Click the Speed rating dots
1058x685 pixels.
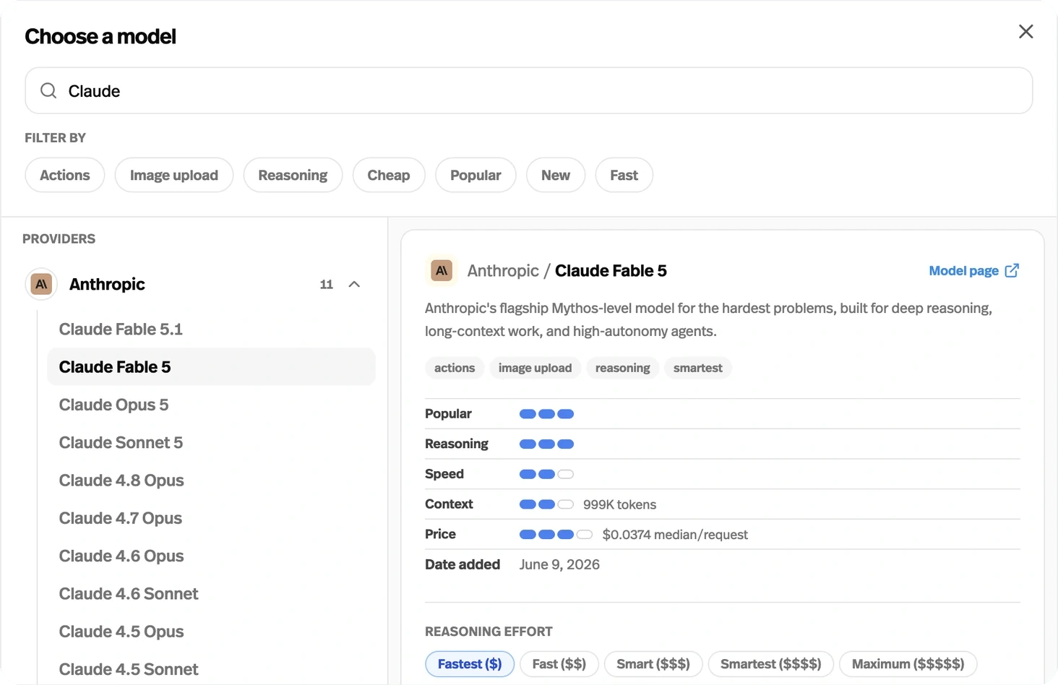pyautogui.click(x=546, y=474)
